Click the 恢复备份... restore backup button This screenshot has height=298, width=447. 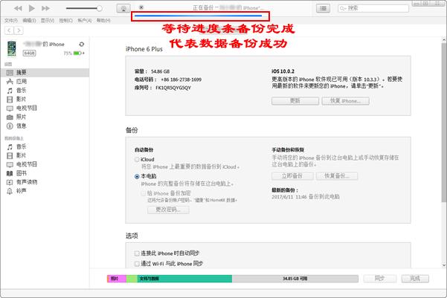(x=337, y=176)
